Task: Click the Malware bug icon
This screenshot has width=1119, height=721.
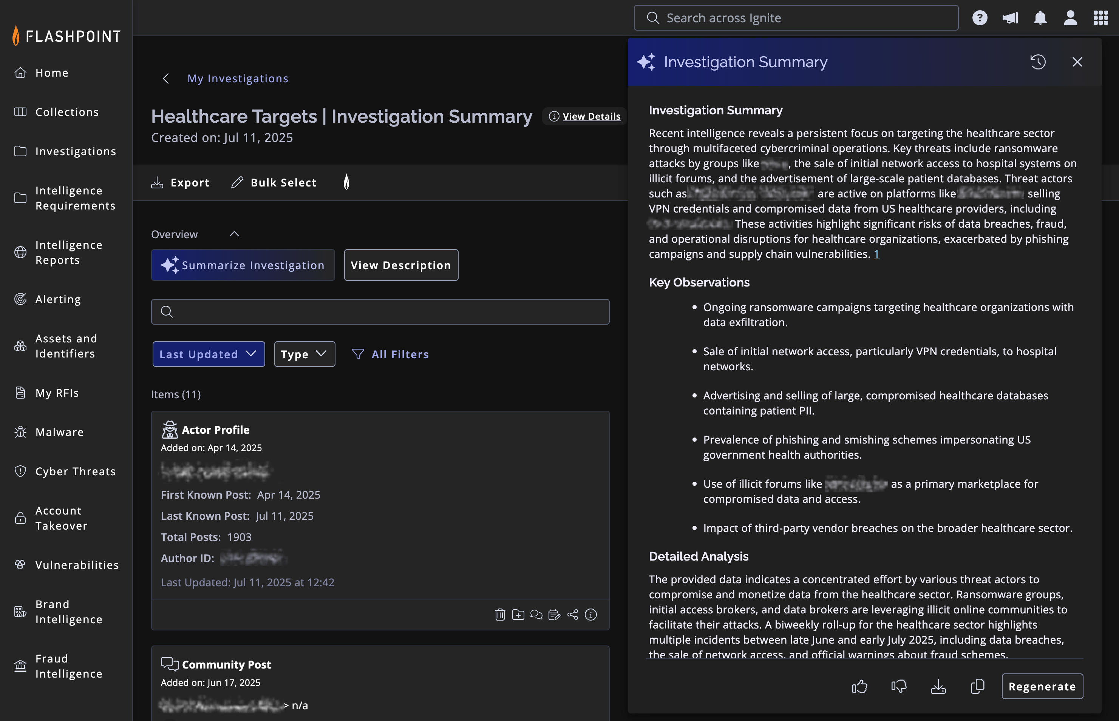Action: coord(20,432)
